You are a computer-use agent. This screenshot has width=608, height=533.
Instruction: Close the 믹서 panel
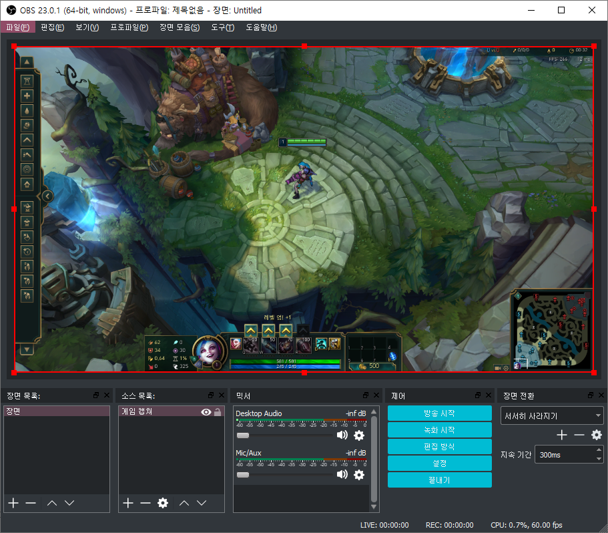(x=376, y=395)
